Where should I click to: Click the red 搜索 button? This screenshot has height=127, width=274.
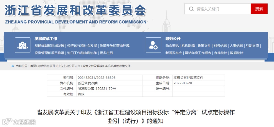pos(259,9)
